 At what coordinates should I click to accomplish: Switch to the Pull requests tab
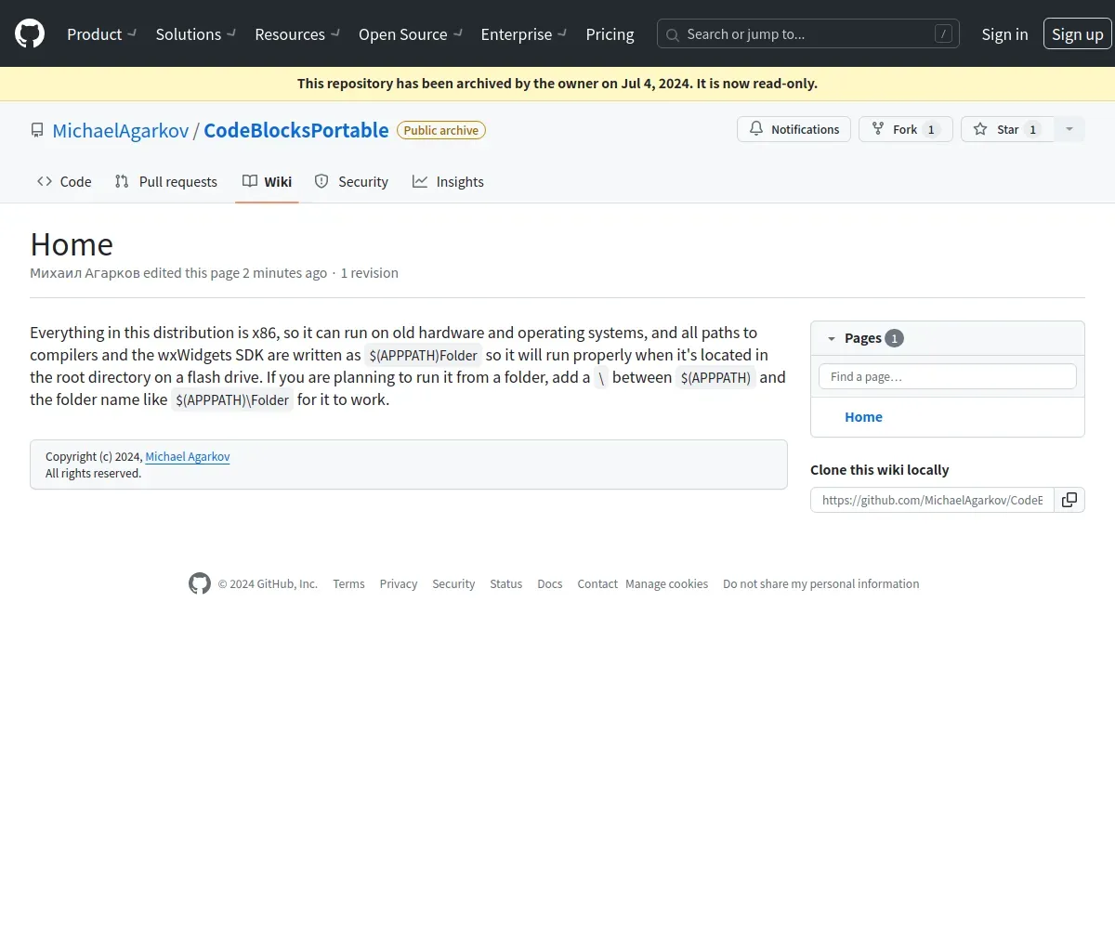click(166, 181)
